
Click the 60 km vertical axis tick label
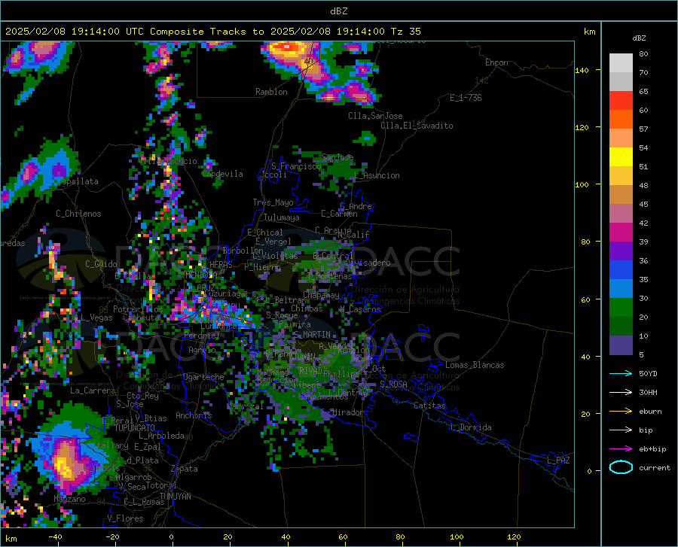[585, 299]
